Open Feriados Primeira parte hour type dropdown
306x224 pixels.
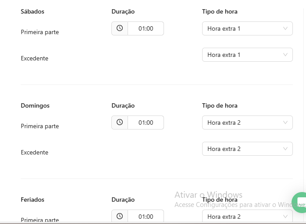coord(247,216)
